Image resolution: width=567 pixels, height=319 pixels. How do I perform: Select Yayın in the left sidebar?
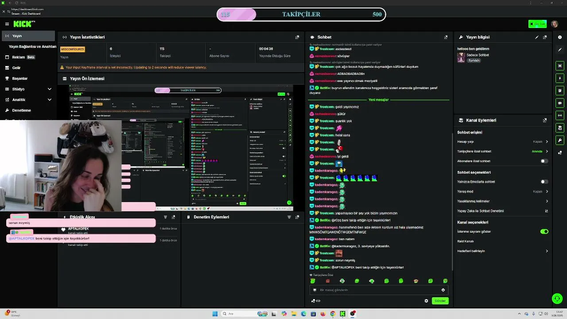coord(28,36)
